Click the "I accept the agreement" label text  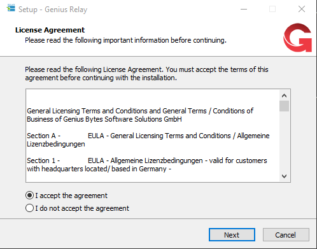(71, 196)
